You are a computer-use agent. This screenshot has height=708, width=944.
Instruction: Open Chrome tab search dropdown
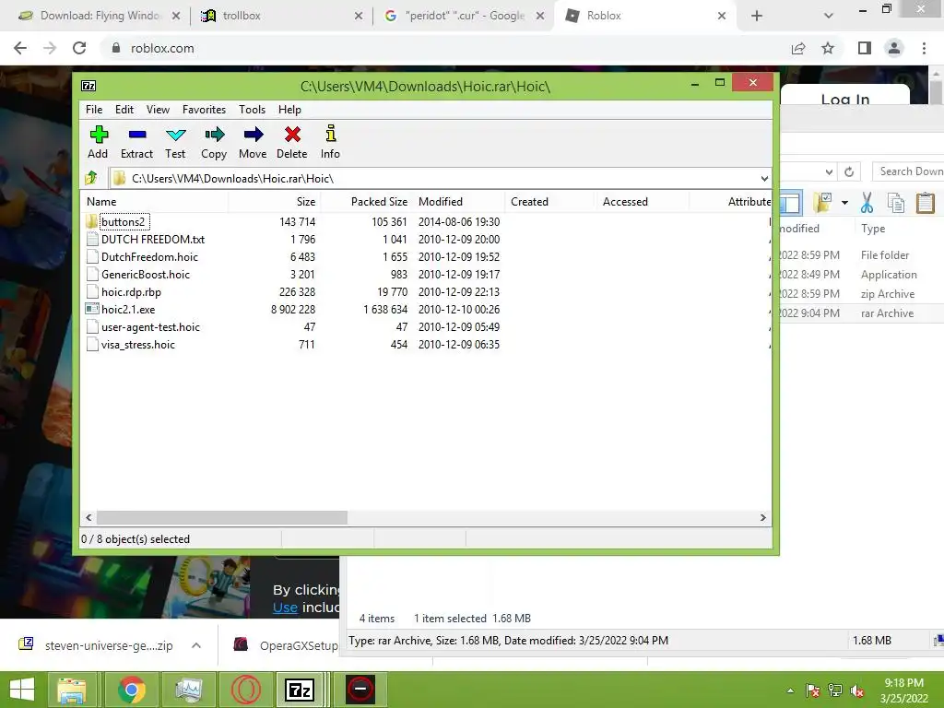(x=829, y=16)
